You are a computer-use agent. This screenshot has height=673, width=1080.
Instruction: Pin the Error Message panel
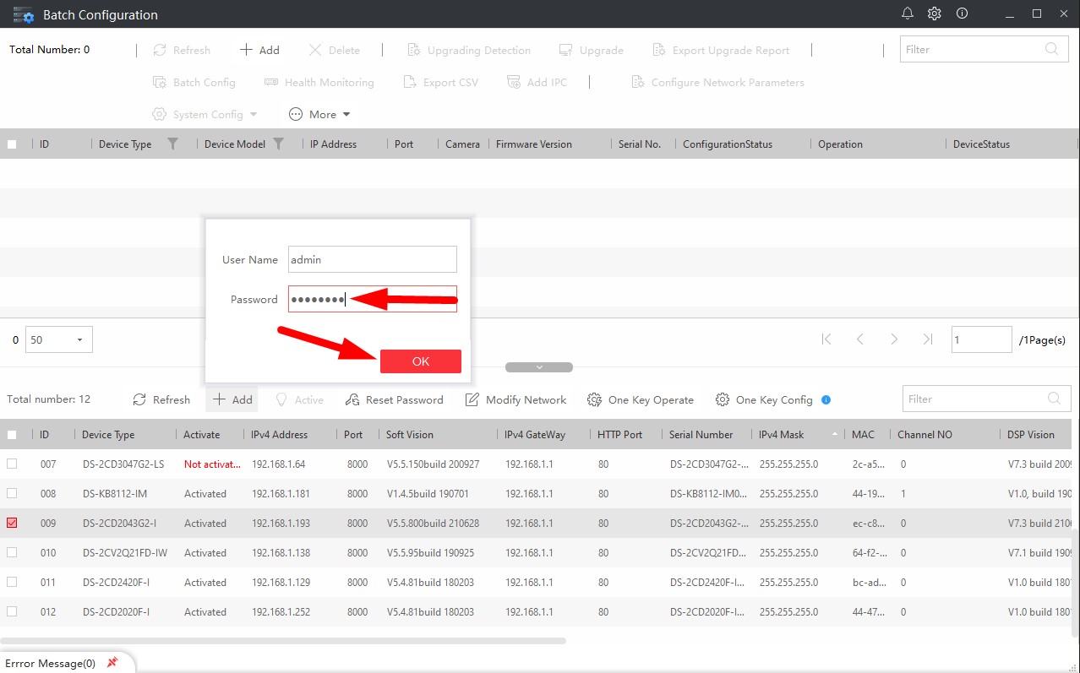click(112, 663)
